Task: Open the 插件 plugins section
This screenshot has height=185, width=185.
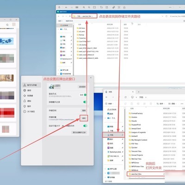Action: [x=27, y=106]
